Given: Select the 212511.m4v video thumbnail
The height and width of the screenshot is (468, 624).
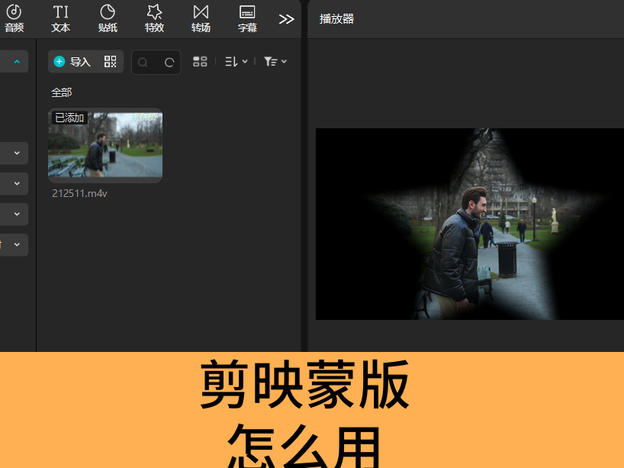Looking at the screenshot, I should point(105,145).
